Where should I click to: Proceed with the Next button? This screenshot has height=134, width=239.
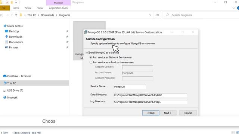tap(168, 113)
